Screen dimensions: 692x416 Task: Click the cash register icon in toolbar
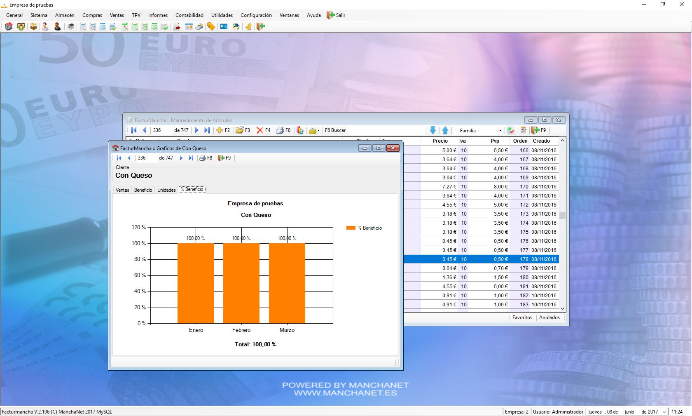coord(199,26)
